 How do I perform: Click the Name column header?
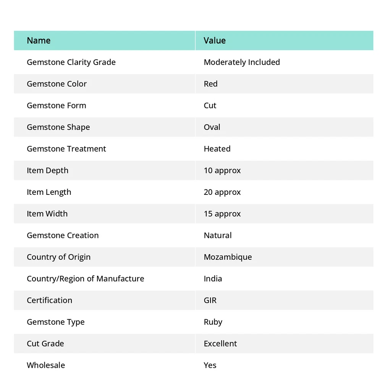39,40
